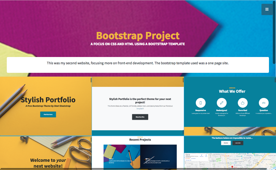Open the dark blue ice cream project thumbnail
The width and height of the screenshot is (276, 170).
[158, 157]
